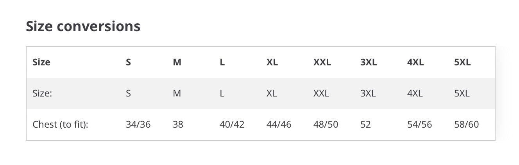Click non-bold 4XL in the grey row

pos(415,93)
